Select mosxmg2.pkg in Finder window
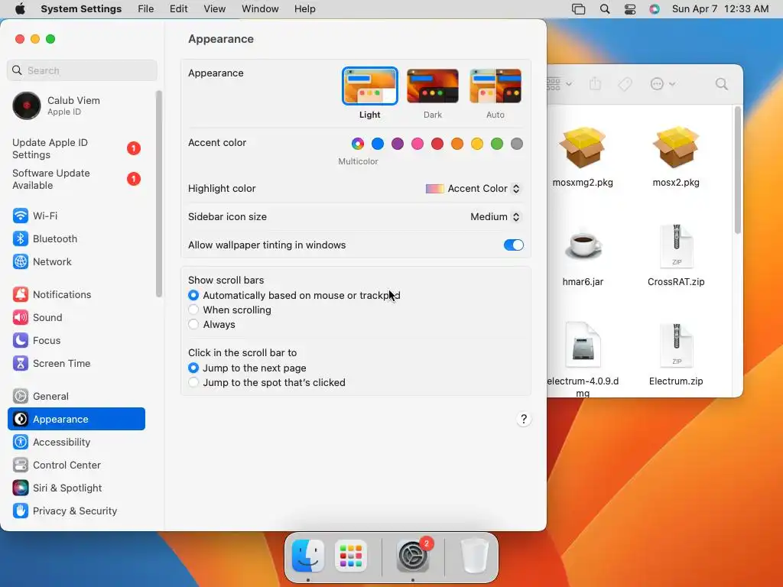The width and height of the screenshot is (783, 587). (x=583, y=157)
